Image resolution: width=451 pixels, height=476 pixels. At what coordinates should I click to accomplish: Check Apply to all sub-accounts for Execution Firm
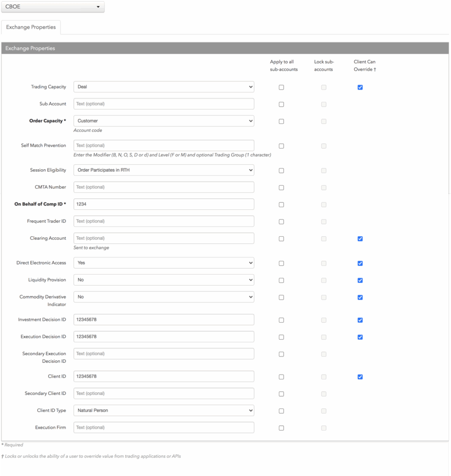[282, 428]
